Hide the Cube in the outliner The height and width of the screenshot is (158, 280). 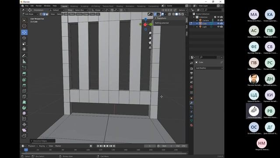pos(218,23)
